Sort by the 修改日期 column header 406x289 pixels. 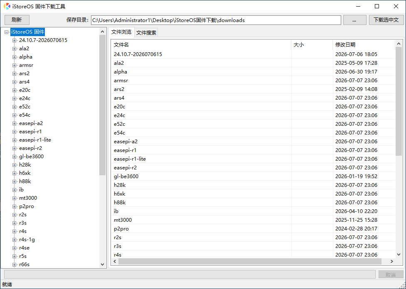364,45
